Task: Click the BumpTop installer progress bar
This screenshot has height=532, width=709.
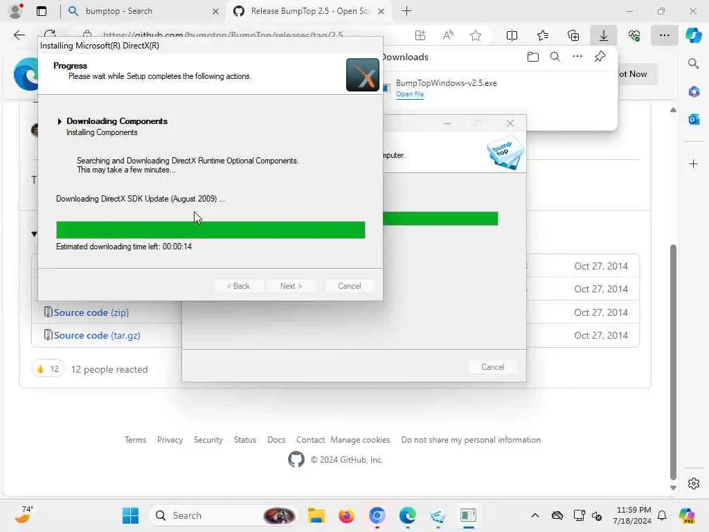Action: pyautogui.click(x=440, y=218)
